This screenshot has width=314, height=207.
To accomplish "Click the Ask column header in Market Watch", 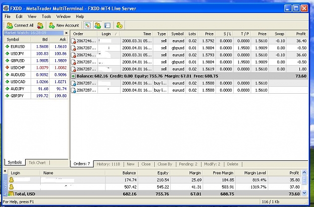I will (x=59, y=40).
